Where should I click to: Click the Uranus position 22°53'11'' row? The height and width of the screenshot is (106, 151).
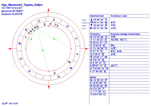coord(99,57)
